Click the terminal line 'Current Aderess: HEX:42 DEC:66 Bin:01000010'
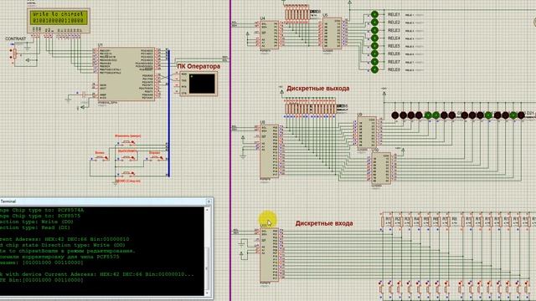Screen dimensions: 536x301 (65, 239)
